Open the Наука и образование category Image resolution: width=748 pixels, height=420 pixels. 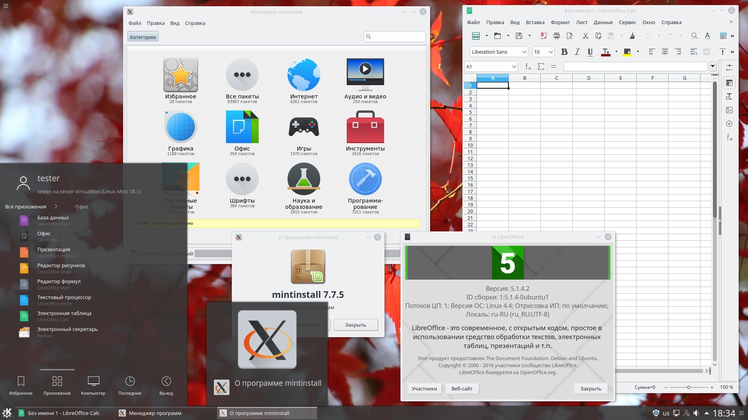click(304, 188)
